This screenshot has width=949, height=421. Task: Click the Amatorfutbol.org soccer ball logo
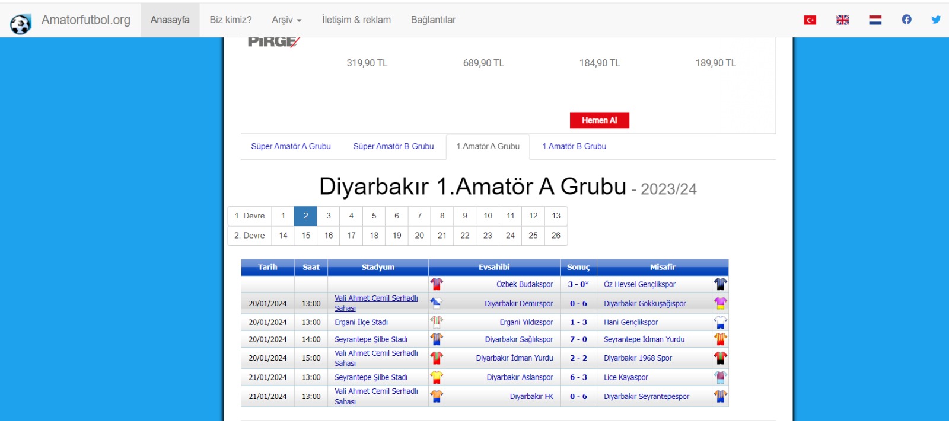21,24
